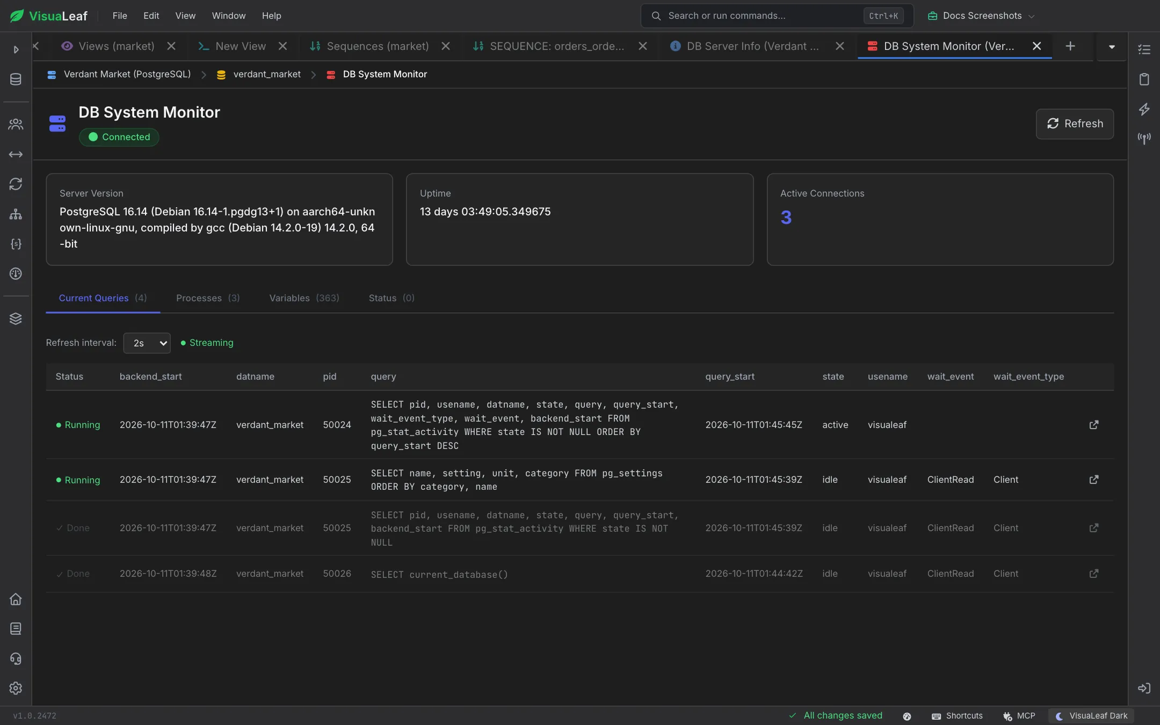Close the Sequences (market) tab
This screenshot has width=1160, height=725.
coord(446,46)
